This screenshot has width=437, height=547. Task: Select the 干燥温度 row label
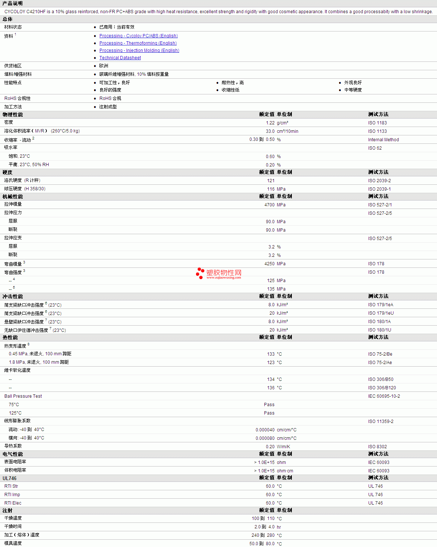(13, 518)
